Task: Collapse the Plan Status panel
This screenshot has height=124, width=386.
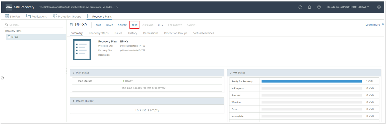Action: click(74, 73)
